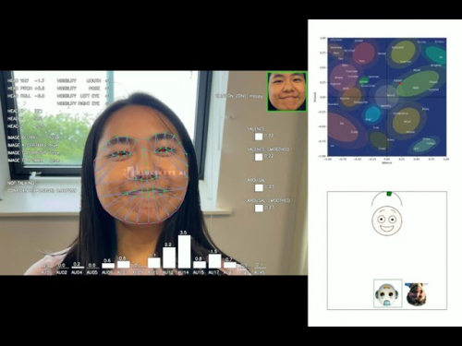
Task: Click the 0.22 value beside VALENCE SMOOTHED
Action: point(269,156)
